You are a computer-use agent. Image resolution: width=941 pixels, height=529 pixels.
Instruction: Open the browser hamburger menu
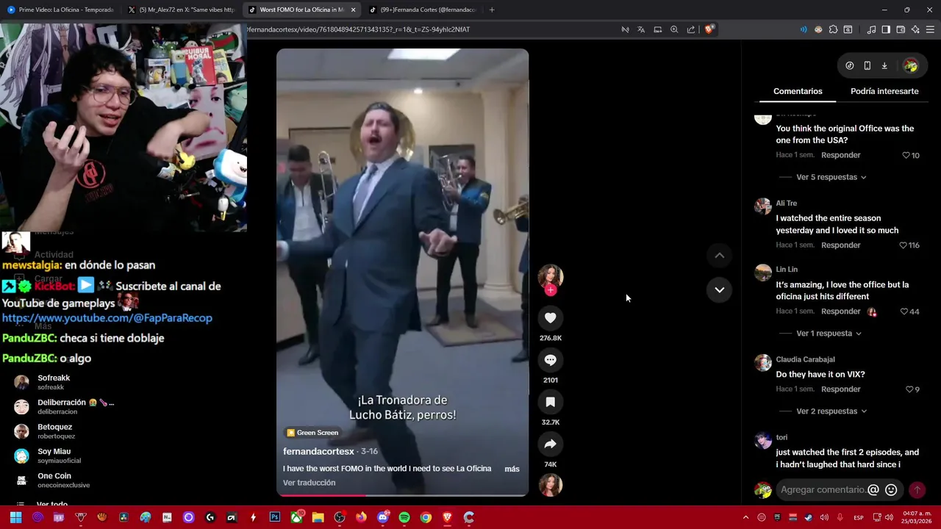click(930, 29)
